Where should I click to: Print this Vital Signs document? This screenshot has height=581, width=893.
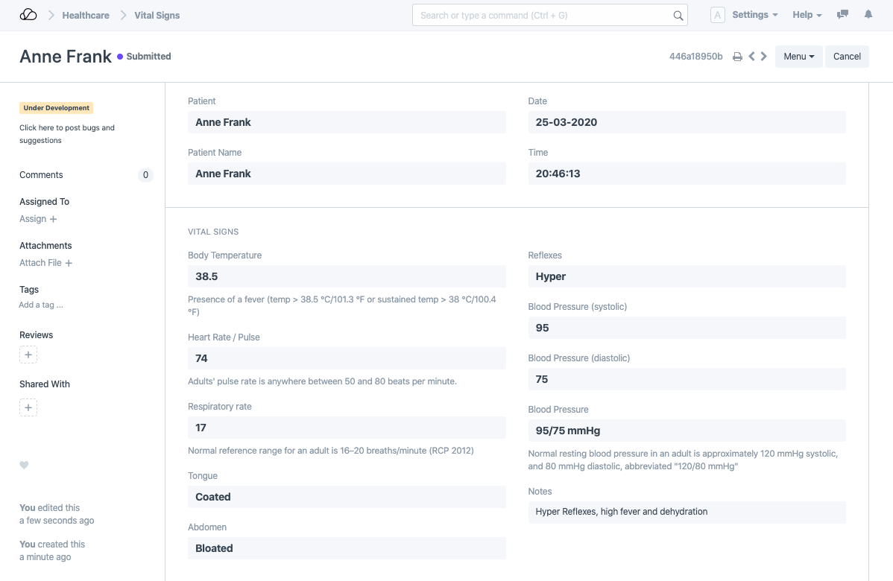coord(737,57)
